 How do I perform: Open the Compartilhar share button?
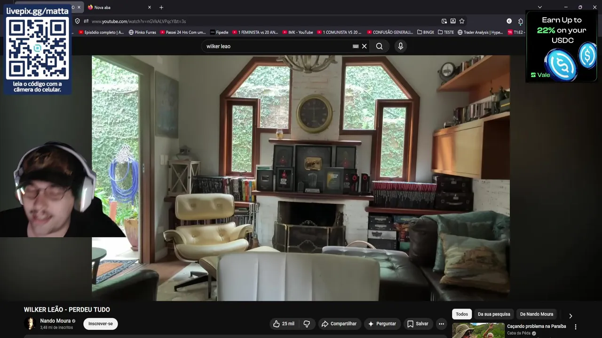[x=339, y=323]
